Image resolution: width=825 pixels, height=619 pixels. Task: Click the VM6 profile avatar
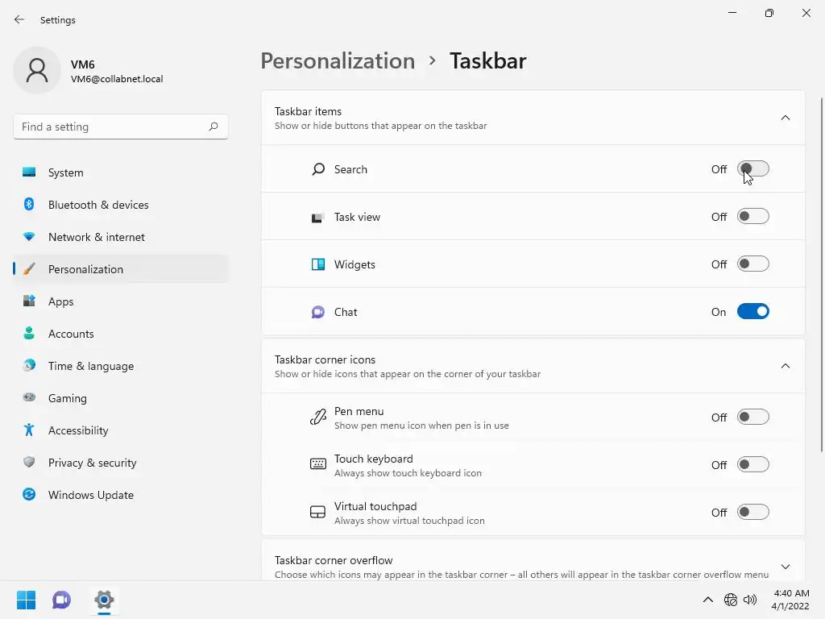pos(37,71)
